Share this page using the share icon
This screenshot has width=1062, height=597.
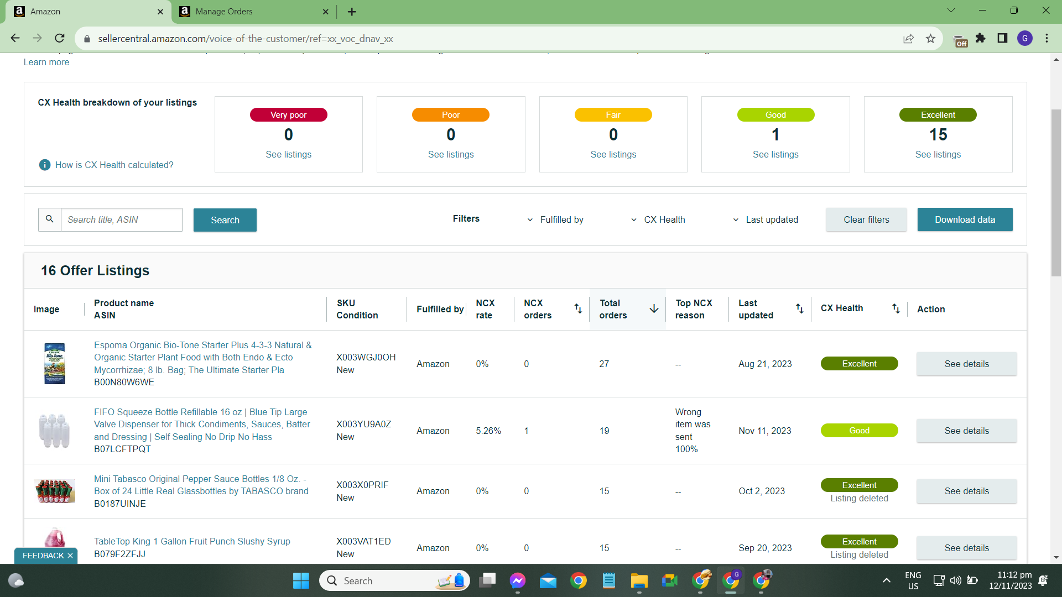tap(908, 39)
